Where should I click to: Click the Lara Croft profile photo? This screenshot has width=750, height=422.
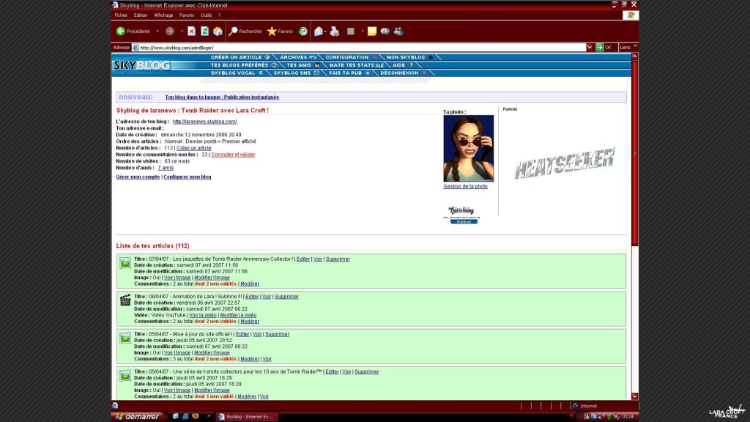tap(468, 148)
